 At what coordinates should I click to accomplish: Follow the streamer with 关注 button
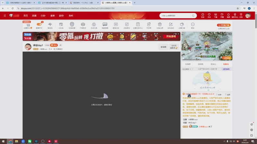pyautogui.click(x=54, y=45)
